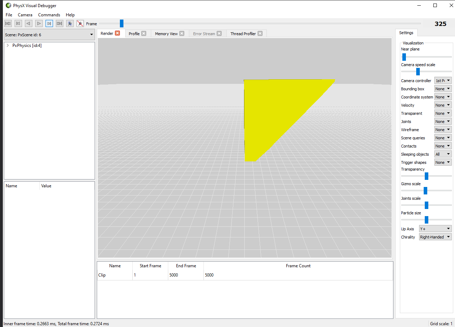Open the Commands menu

(x=49, y=15)
